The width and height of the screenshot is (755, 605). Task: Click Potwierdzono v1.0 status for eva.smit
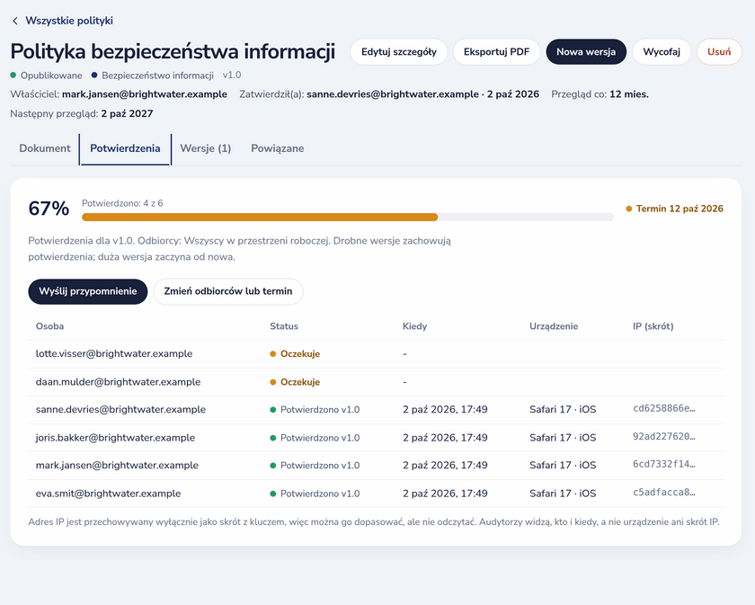(315, 494)
